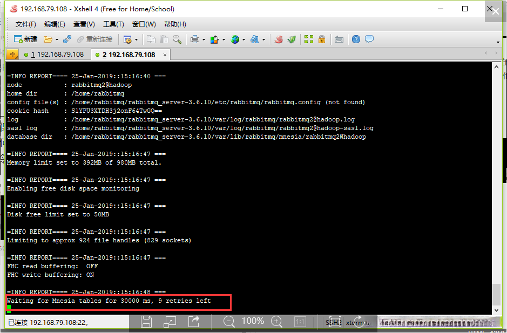Click the lock screen padlock icon

(322, 39)
